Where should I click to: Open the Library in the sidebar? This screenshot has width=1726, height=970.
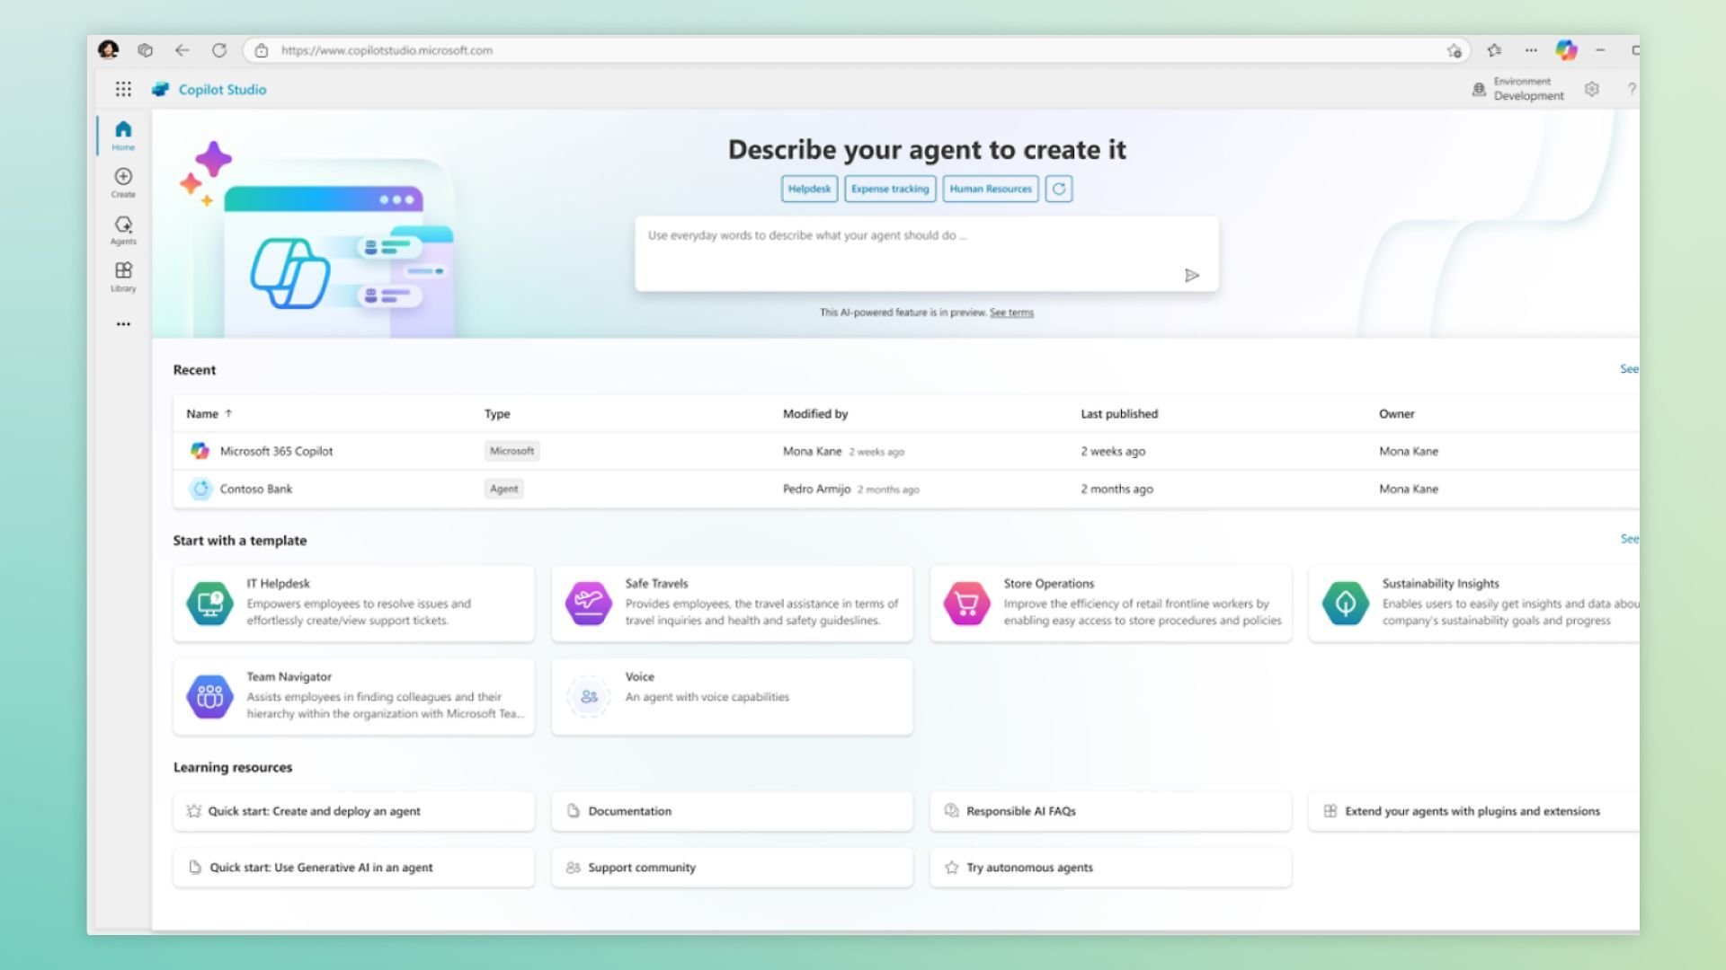point(123,277)
